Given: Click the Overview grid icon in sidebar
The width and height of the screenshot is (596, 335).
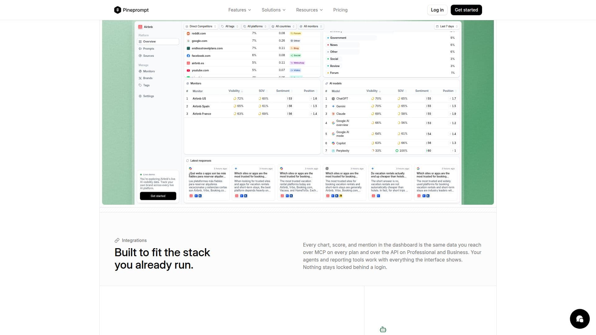Looking at the screenshot, I should [x=140, y=42].
